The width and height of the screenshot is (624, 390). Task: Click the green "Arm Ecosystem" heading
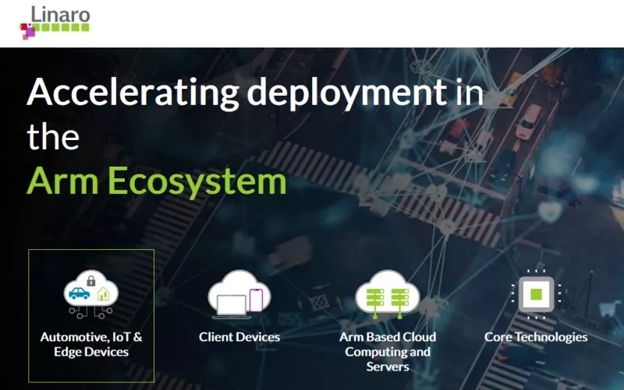[156, 181]
